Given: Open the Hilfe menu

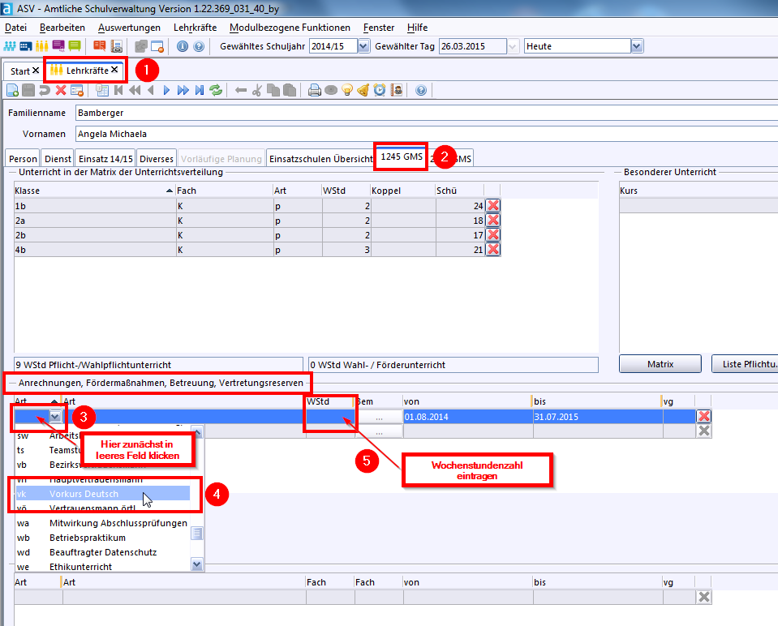Looking at the screenshot, I should pos(417,28).
